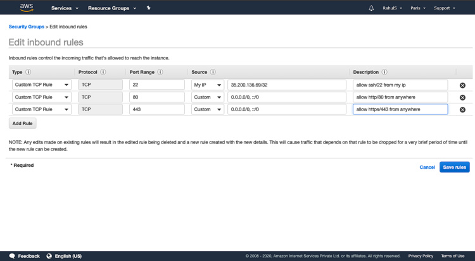Open the Services menu

(65, 8)
